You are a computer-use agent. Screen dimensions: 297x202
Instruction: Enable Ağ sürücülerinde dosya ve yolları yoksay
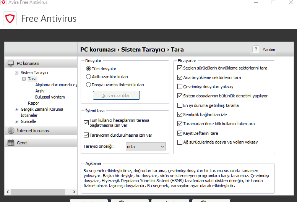(180, 142)
